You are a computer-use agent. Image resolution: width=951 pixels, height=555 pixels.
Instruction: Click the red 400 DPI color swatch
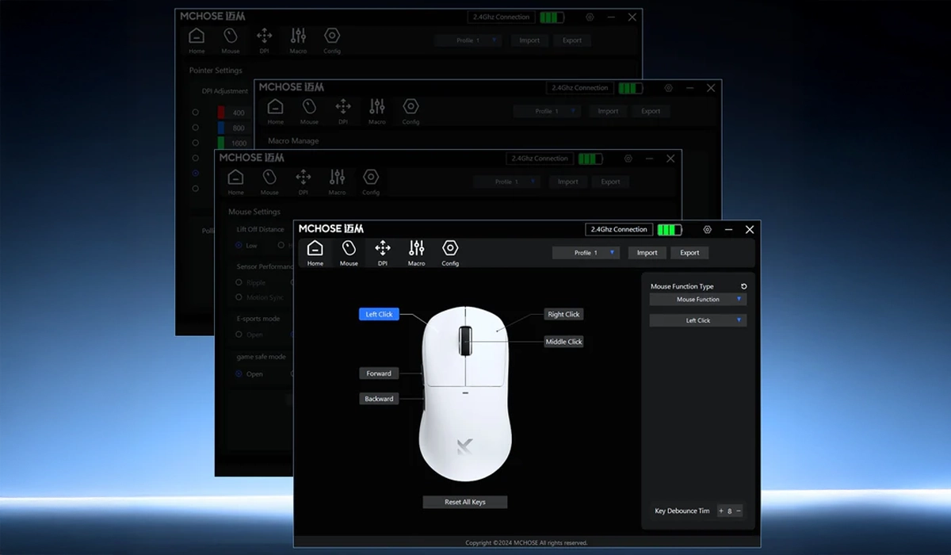coord(221,113)
